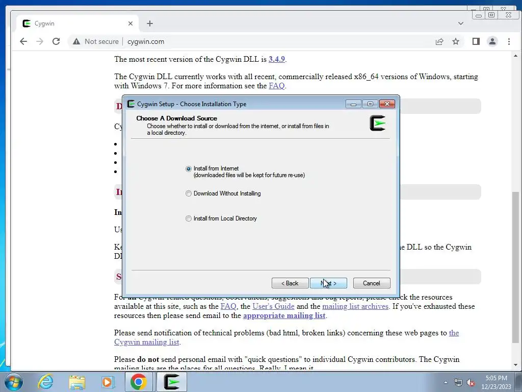Close the Cygwin browser tab
Image resolution: width=522 pixels, height=392 pixels.
click(x=130, y=23)
